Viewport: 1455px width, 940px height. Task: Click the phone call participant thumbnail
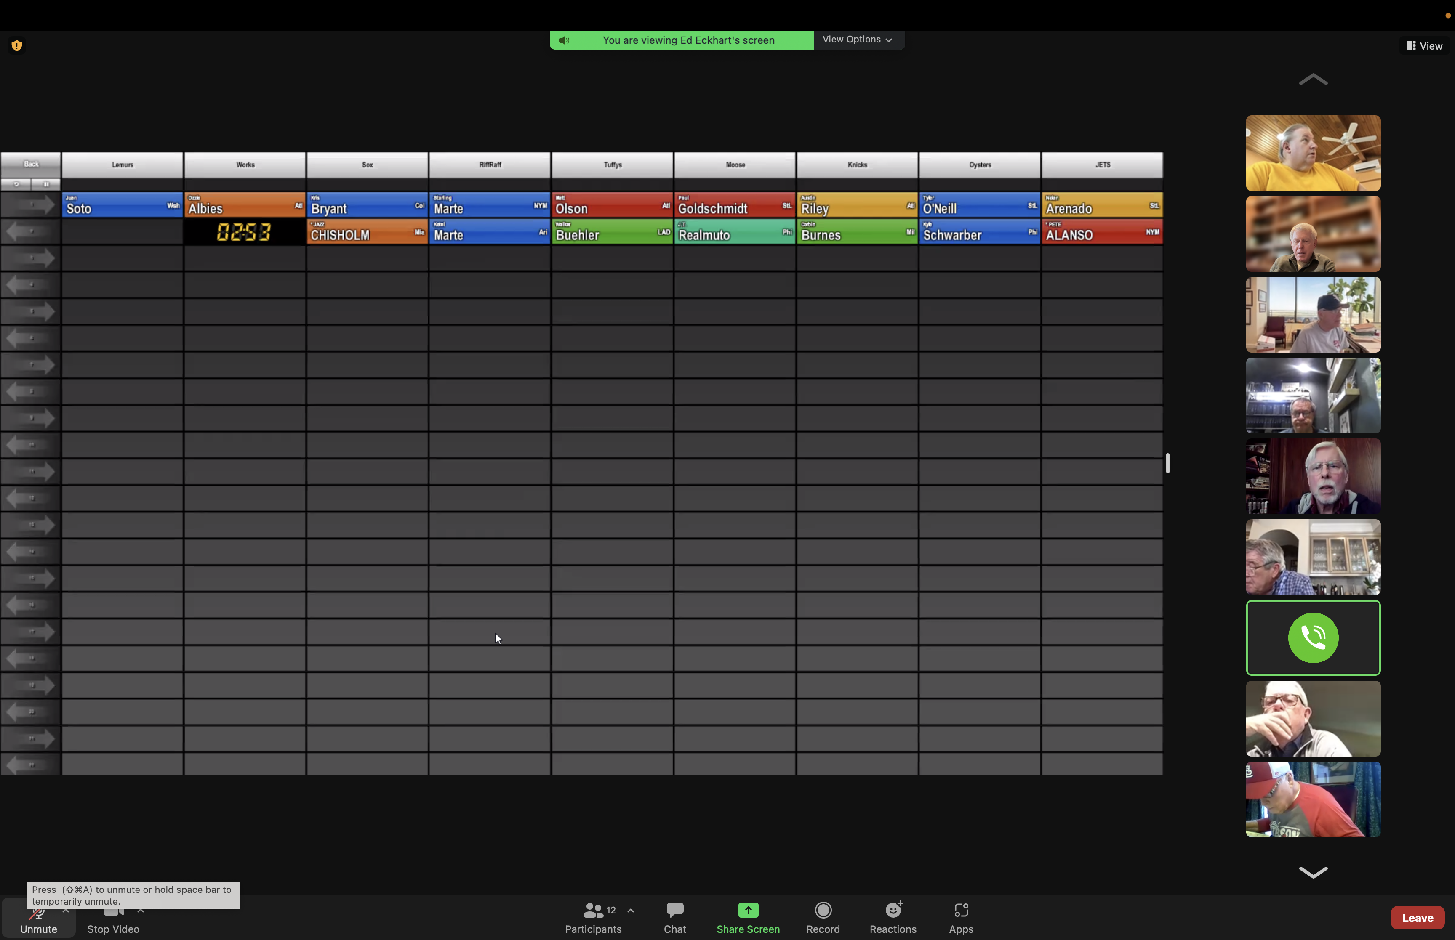tap(1313, 638)
